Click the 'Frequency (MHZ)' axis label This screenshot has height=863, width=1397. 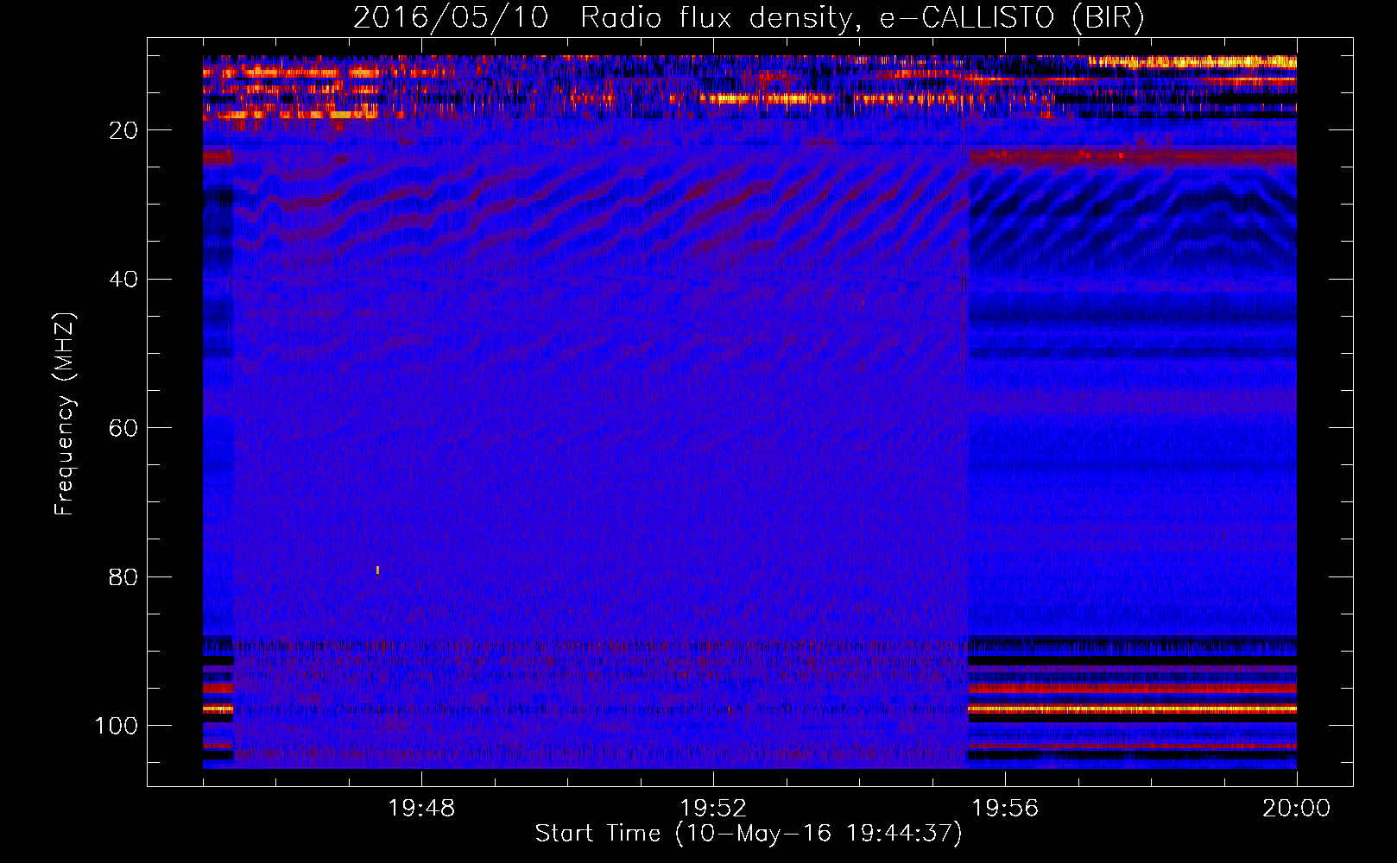pyautogui.click(x=65, y=414)
